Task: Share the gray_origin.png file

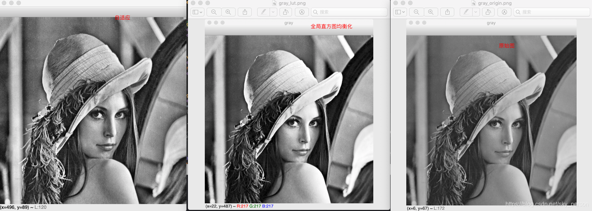Action: 447,12
